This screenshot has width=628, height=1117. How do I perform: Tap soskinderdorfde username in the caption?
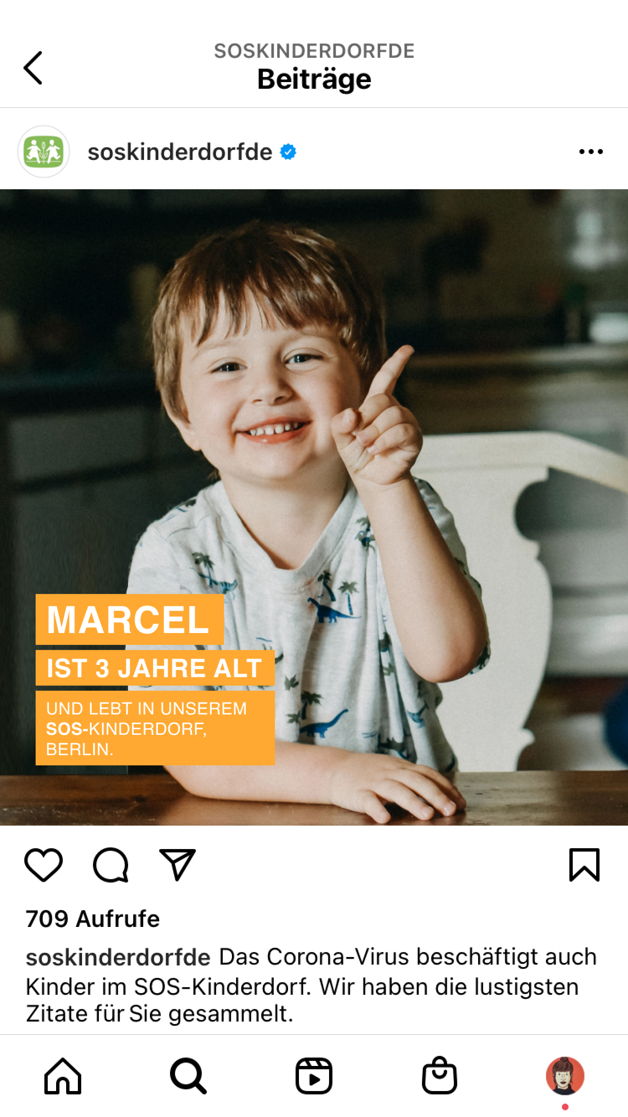click(118, 957)
